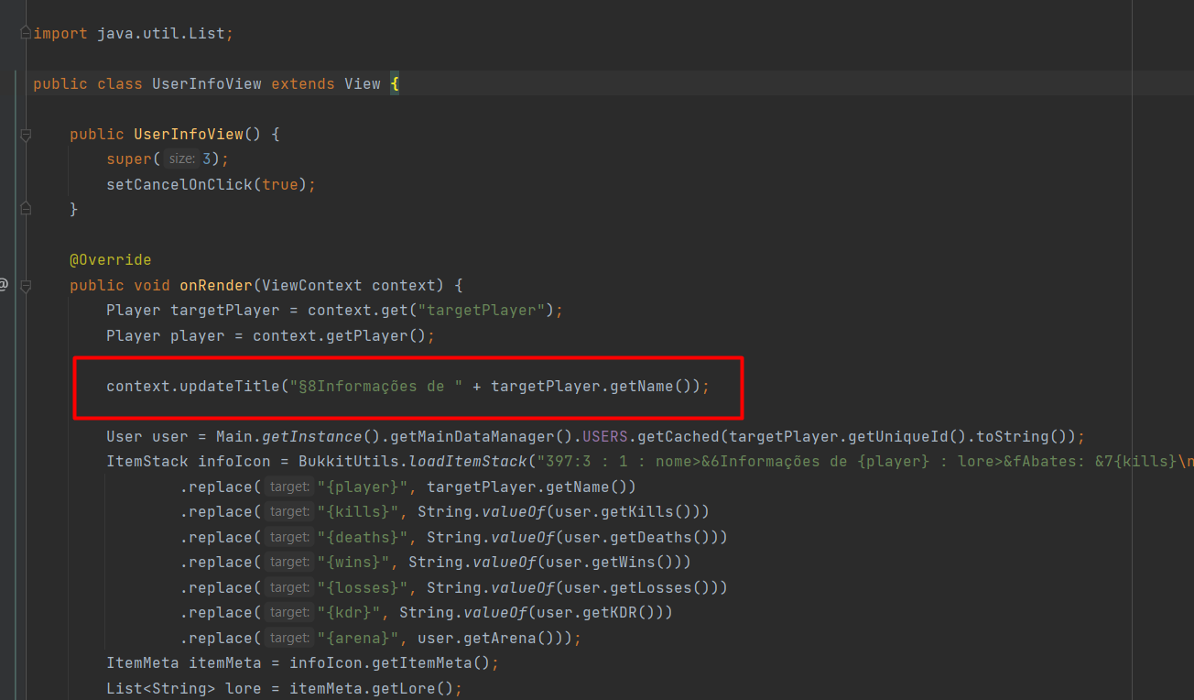Click the "target:" hint beside "{player}" replace
Screen dimensions: 1194x700
click(x=288, y=486)
